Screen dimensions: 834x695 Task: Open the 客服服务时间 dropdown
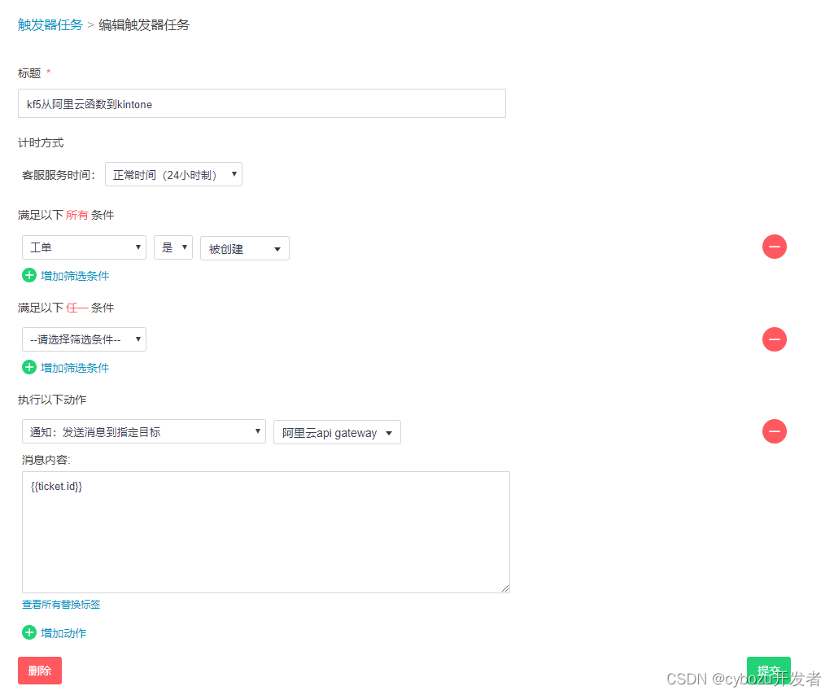pos(173,174)
